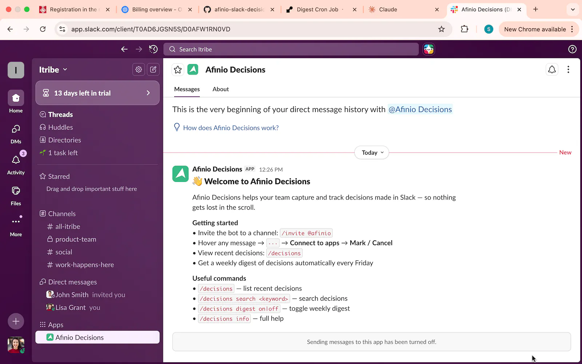
Task: Go back in Slack history
Action: (124, 49)
